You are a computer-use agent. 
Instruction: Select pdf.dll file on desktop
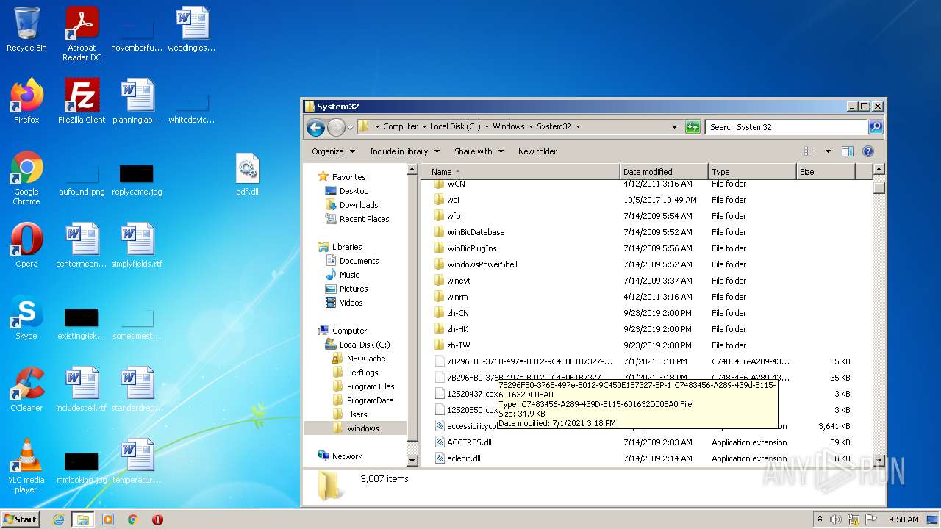(x=247, y=173)
